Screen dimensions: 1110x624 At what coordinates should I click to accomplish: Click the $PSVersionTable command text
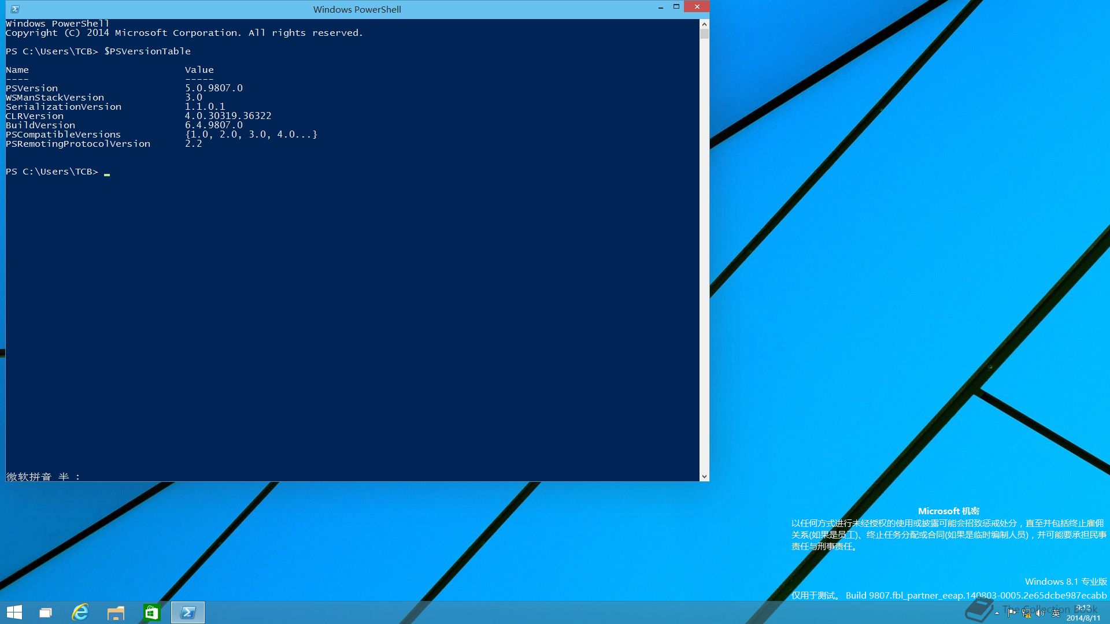point(147,51)
